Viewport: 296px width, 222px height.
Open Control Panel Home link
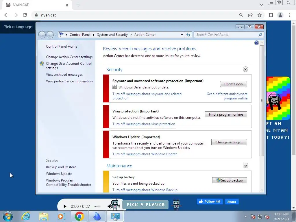(62, 47)
